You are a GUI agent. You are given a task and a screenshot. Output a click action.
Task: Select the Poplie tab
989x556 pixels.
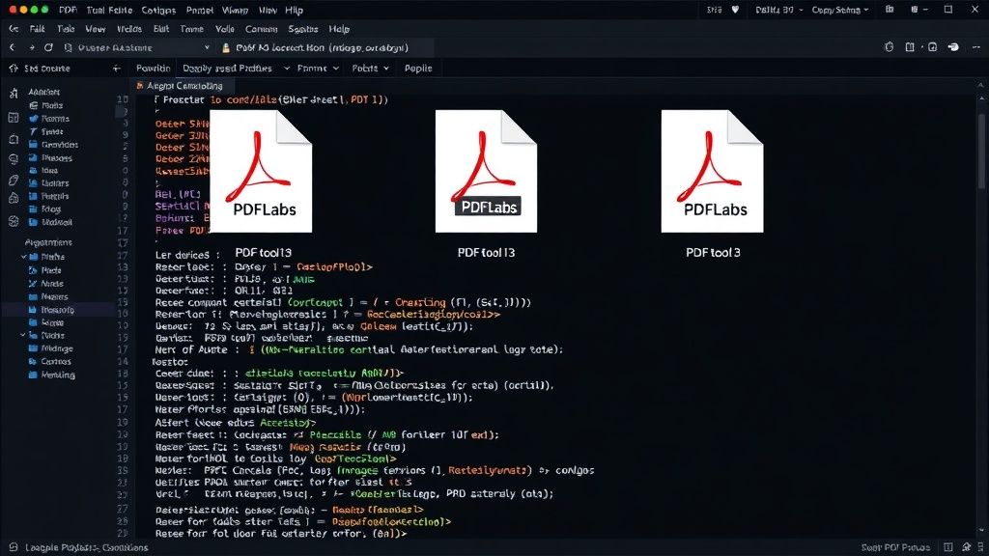pos(418,69)
